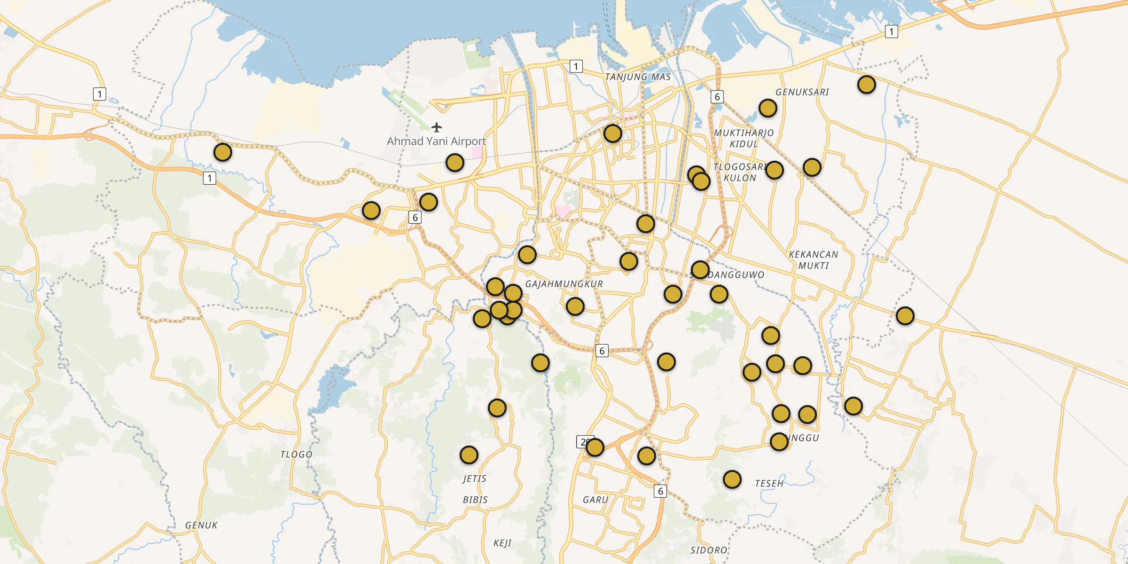Click the Tanjung Mas district label
This screenshot has height=564, width=1128.
click(x=638, y=77)
